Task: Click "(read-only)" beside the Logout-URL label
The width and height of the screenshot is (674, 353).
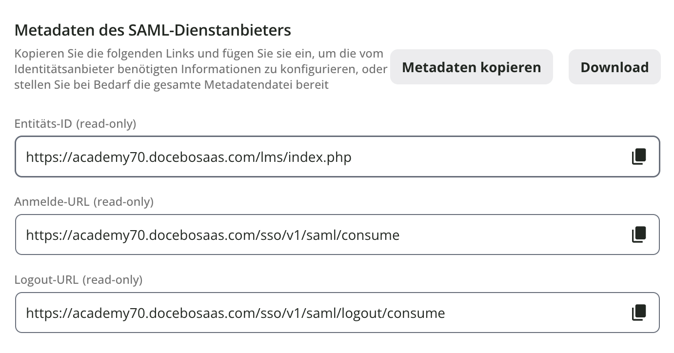Action: tap(113, 280)
